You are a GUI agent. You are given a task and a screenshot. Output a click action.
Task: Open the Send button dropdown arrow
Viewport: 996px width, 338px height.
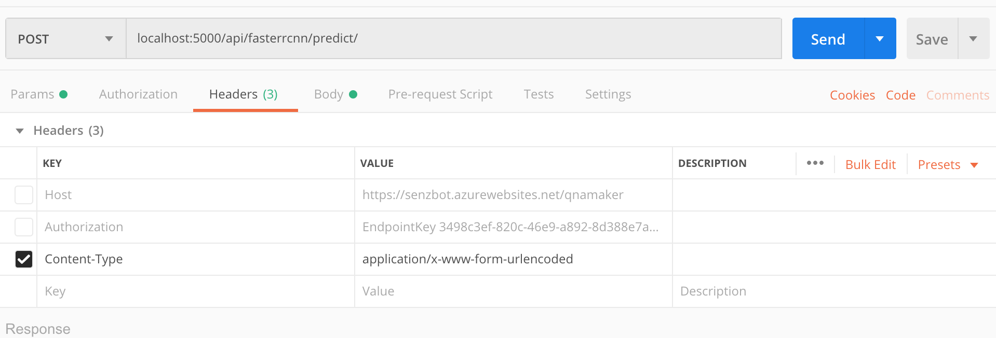pyautogui.click(x=880, y=39)
